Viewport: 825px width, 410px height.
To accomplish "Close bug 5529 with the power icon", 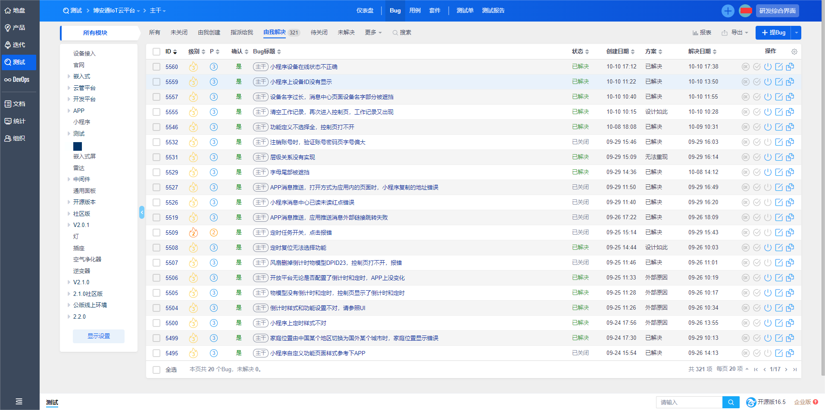I will [x=768, y=172].
